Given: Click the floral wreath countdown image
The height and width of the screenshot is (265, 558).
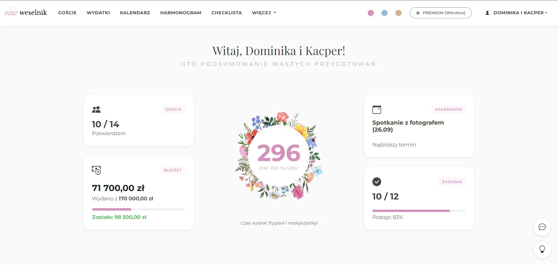Looking at the screenshot, I should tap(279, 156).
